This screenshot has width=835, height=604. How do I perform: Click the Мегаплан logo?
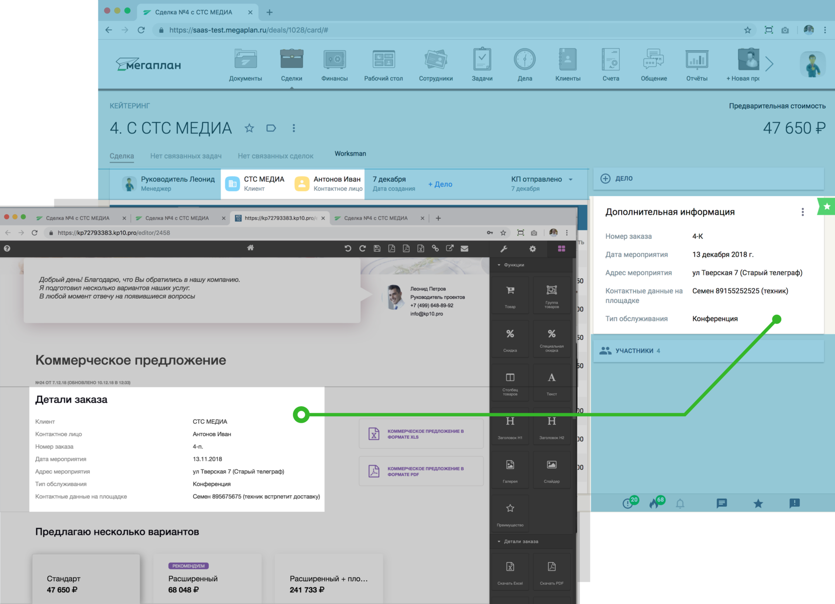pos(148,65)
